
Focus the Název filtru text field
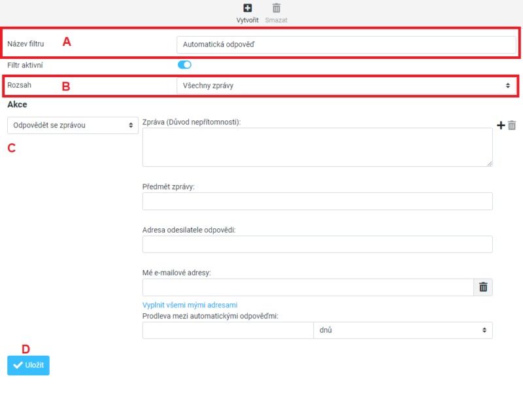tap(346, 44)
